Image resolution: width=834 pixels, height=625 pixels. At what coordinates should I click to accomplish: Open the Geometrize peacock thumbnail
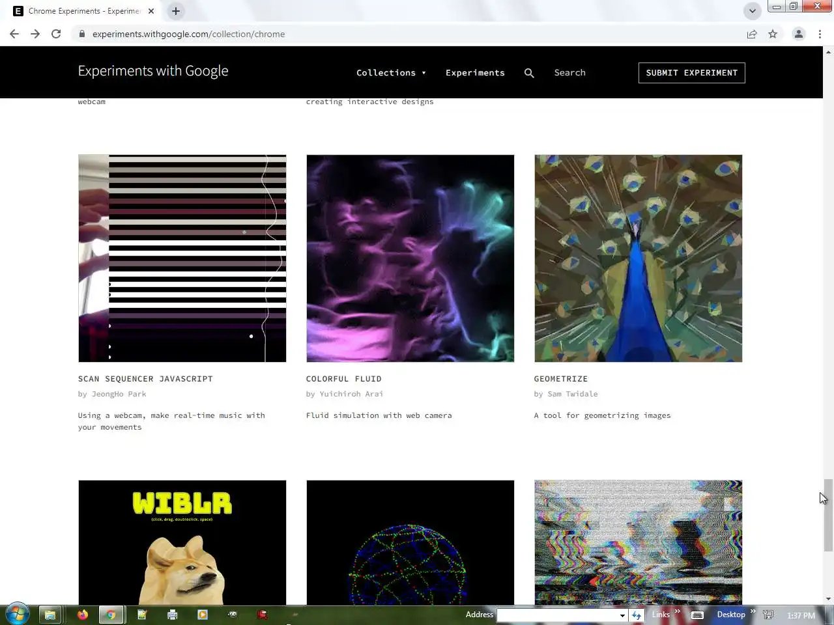[639, 258]
